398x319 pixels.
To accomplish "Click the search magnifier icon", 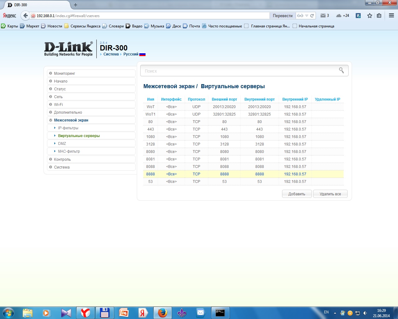I will (x=341, y=71).
